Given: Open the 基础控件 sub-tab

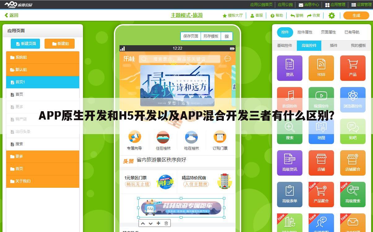Looking at the screenshot, I should (x=284, y=46).
